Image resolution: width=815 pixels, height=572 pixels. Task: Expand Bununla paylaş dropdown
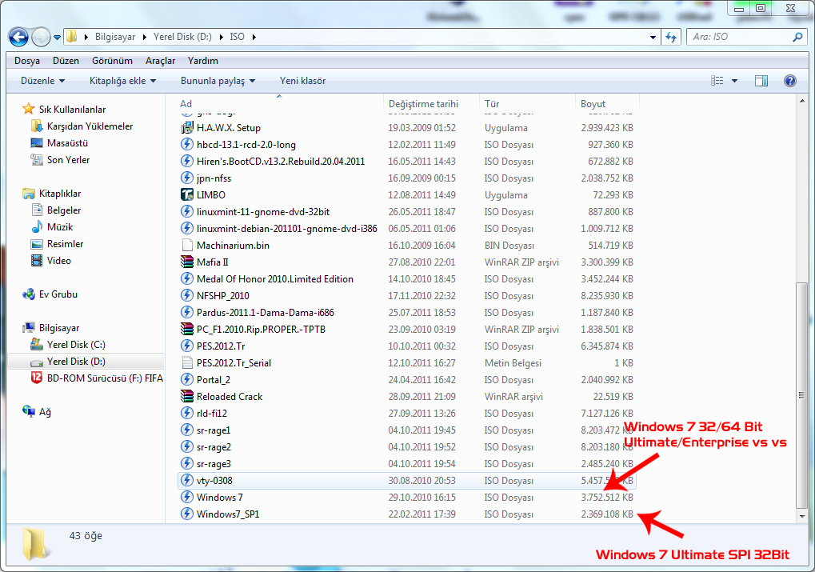218,81
